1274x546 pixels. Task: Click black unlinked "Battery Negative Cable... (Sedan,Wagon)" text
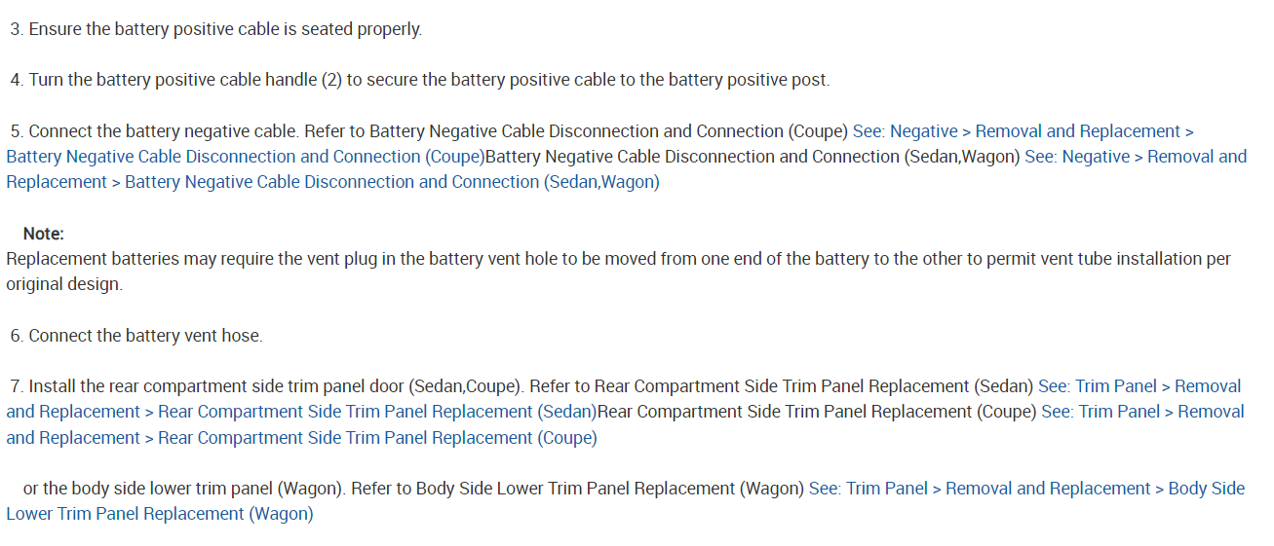pos(753,157)
